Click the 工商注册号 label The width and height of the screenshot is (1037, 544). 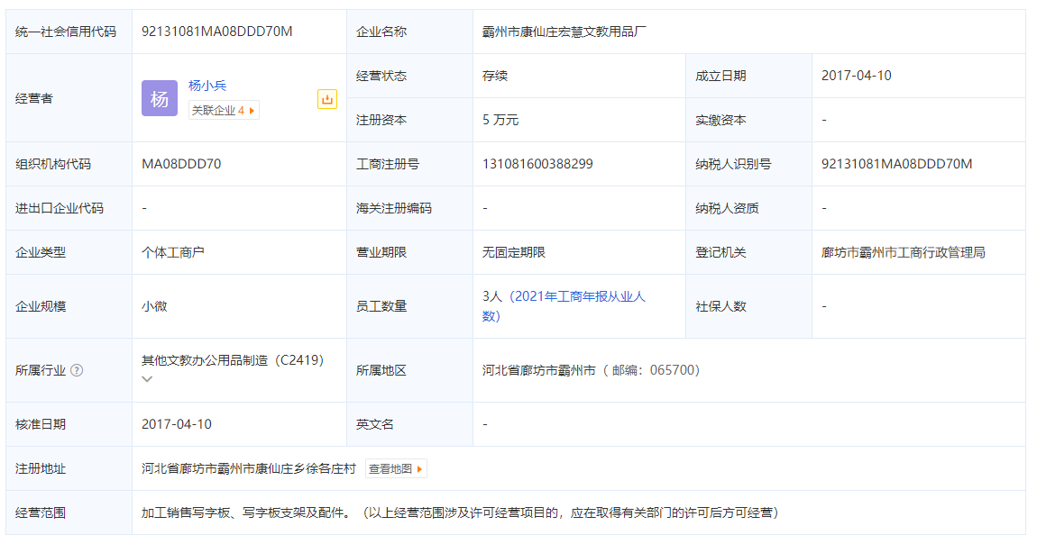click(388, 165)
